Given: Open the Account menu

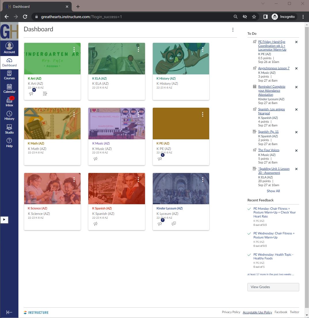Looking at the screenshot, I should click(x=9, y=48).
